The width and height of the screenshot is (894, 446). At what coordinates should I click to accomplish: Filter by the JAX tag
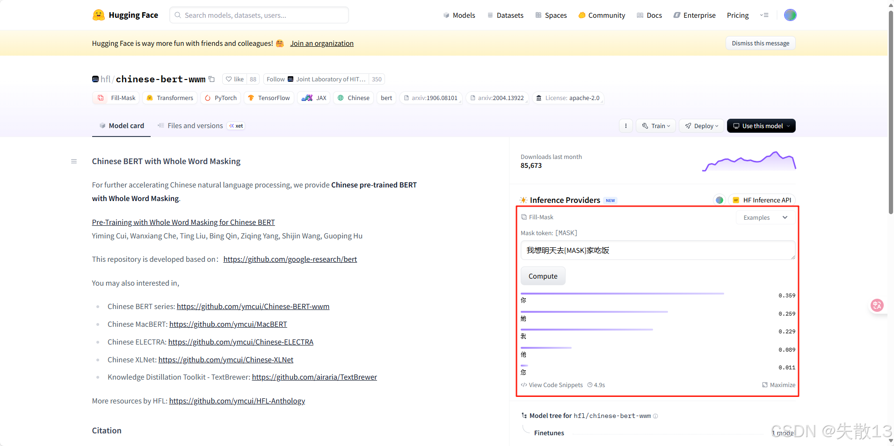point(314,98)
